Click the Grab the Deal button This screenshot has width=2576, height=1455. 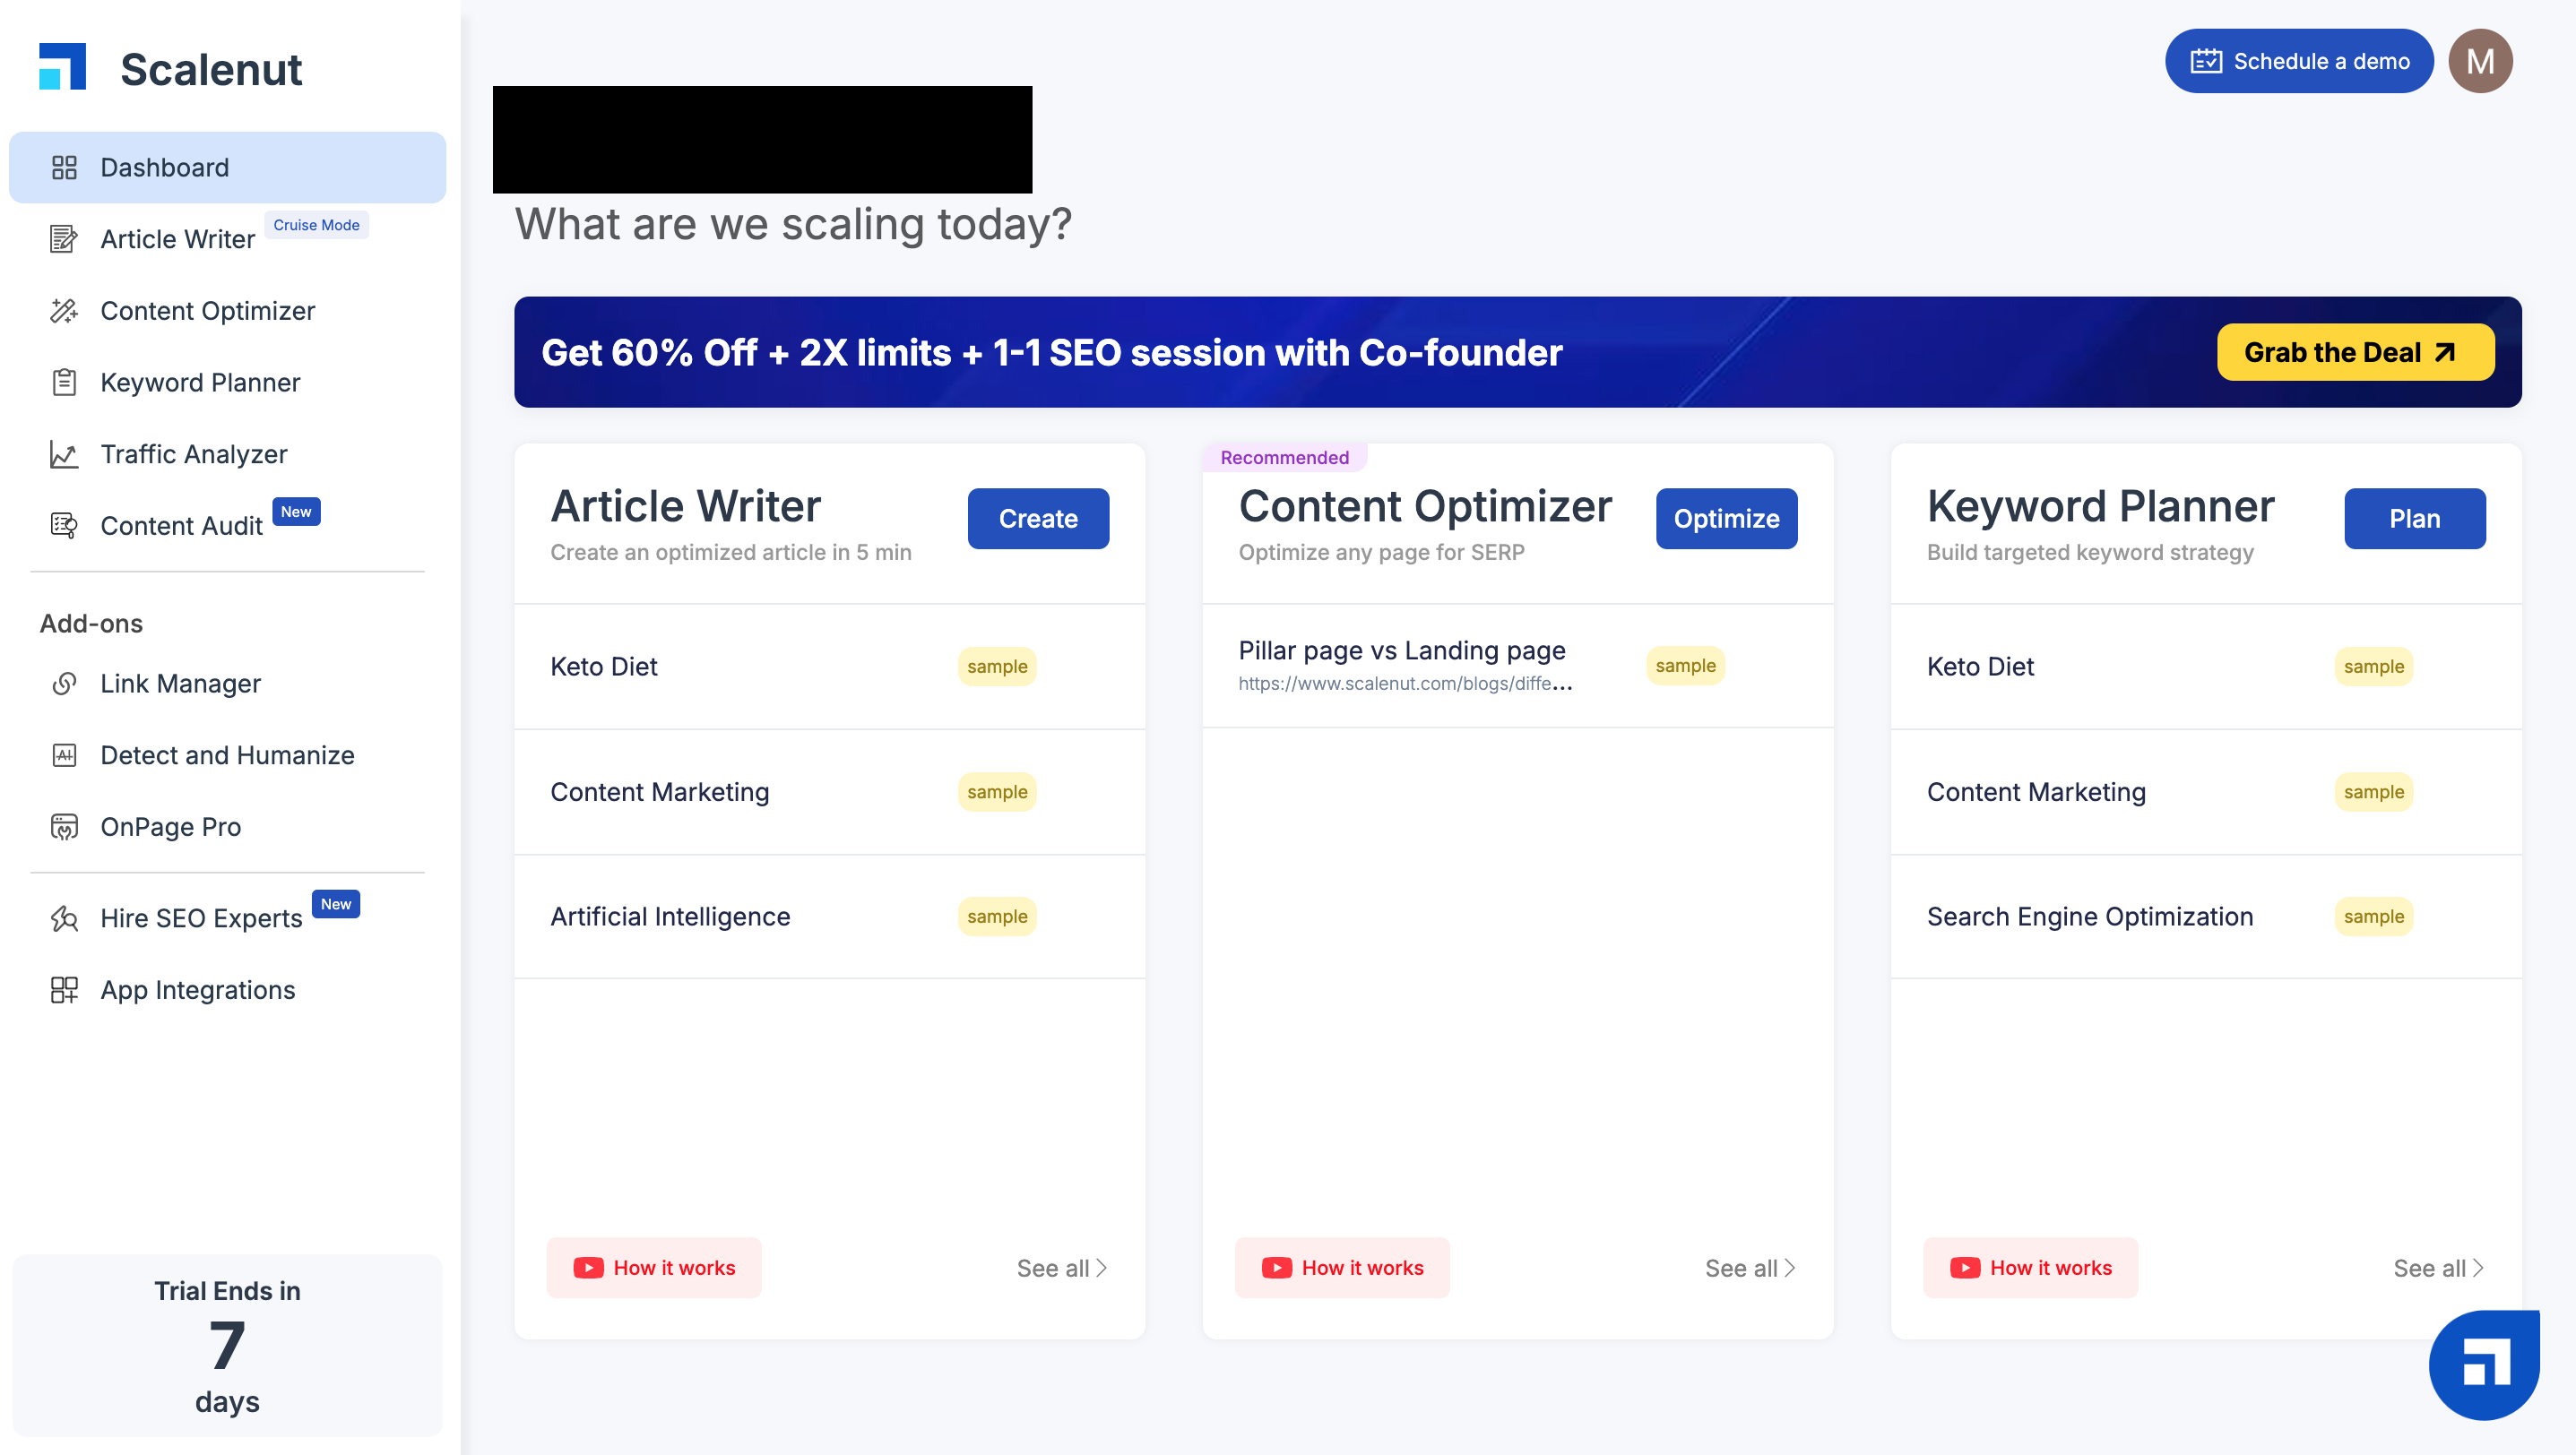pos(2355,353)
